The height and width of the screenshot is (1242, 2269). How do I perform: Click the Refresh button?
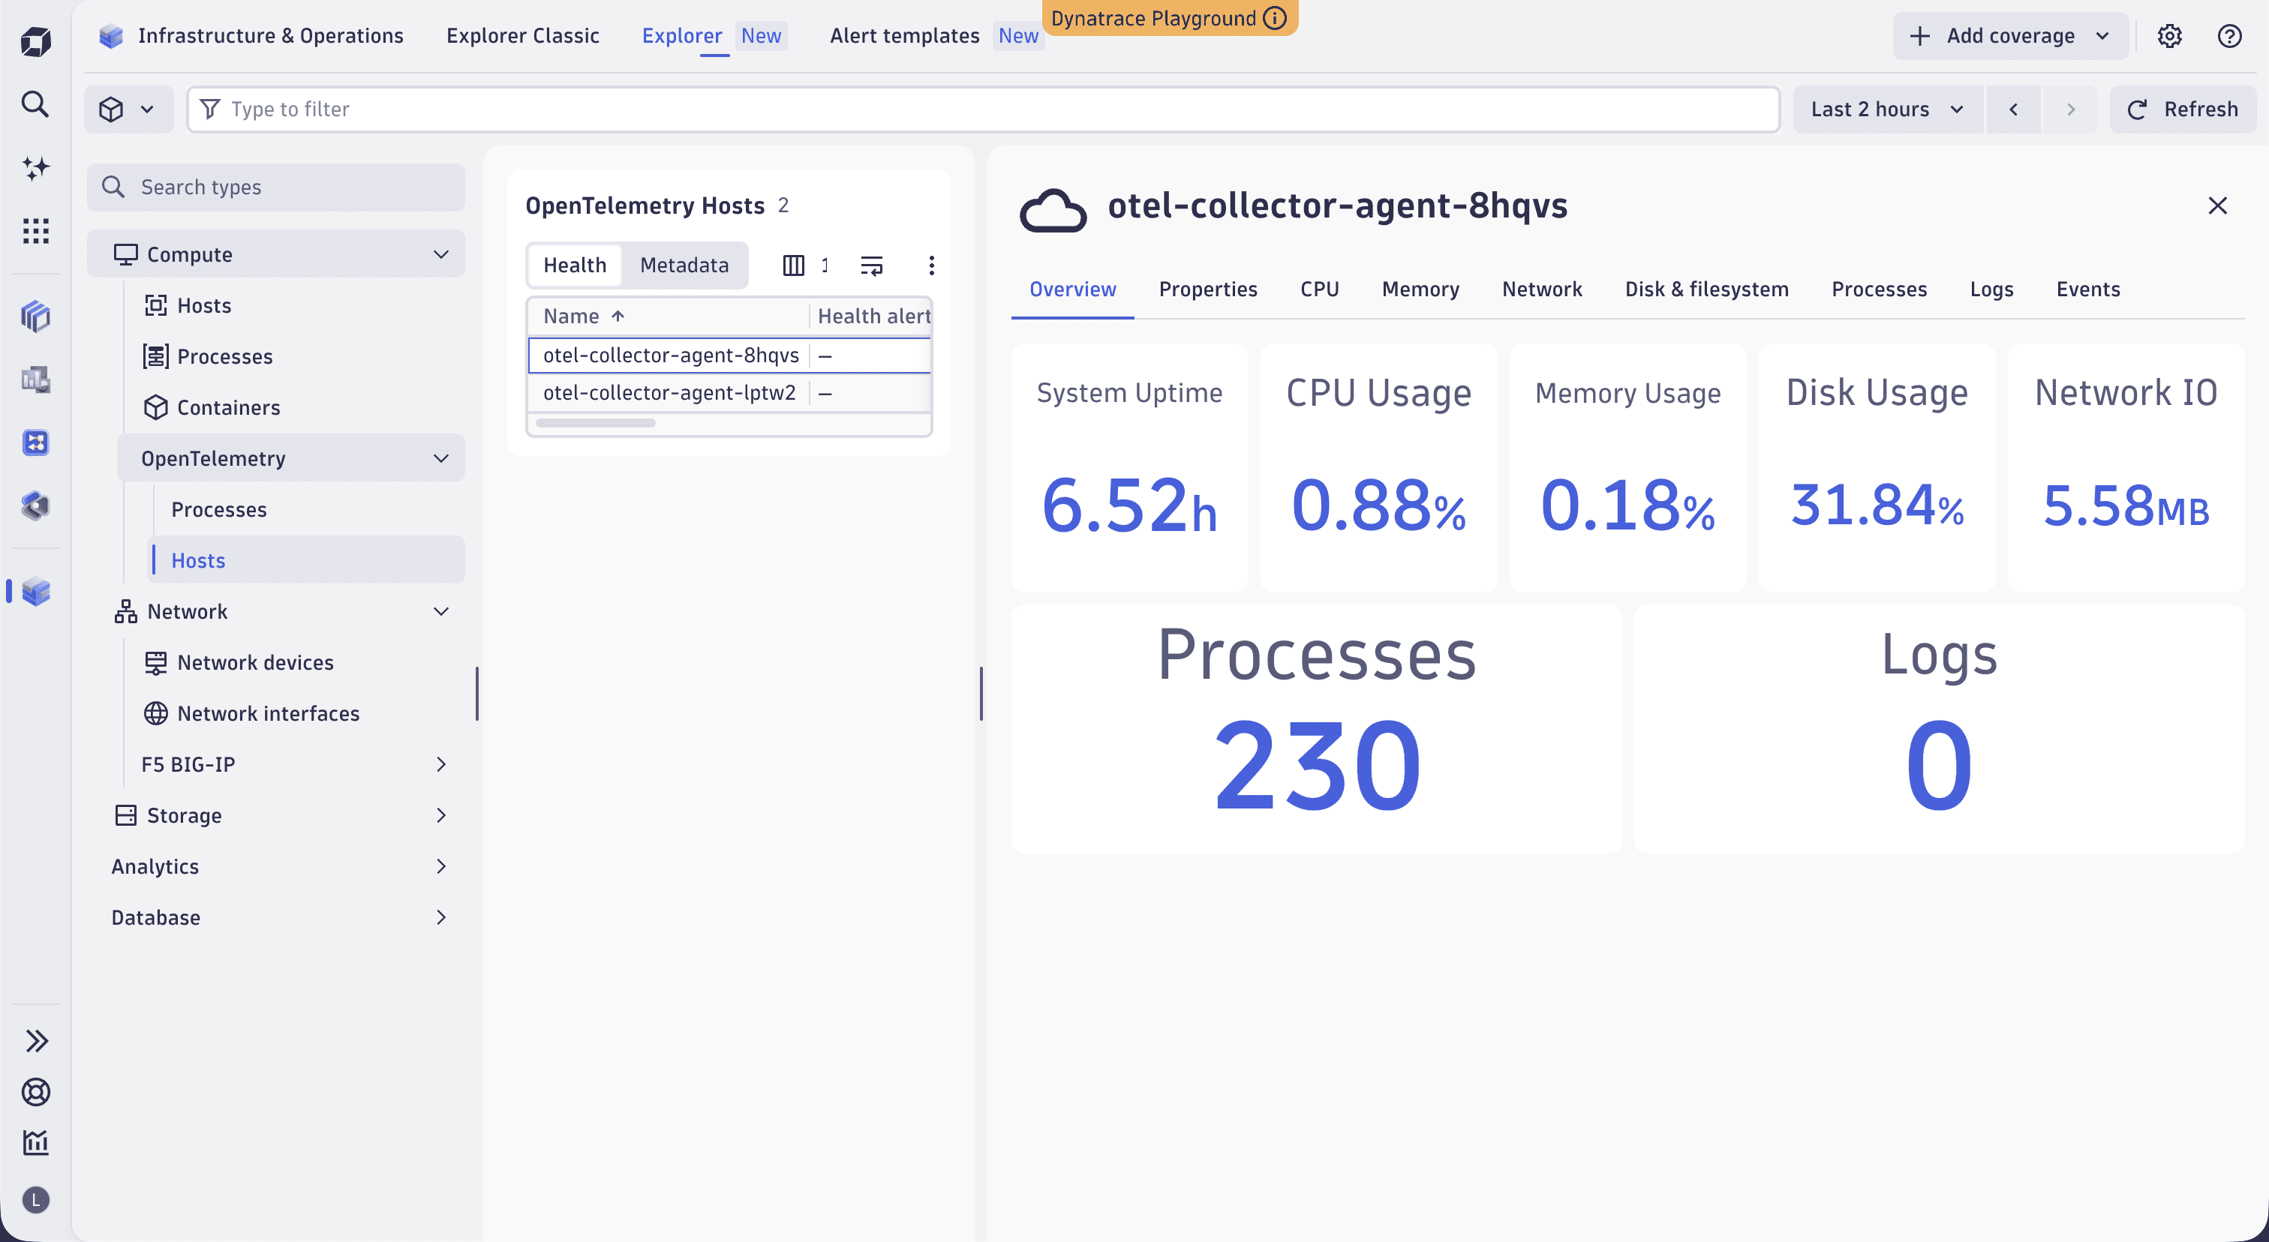2183,109
